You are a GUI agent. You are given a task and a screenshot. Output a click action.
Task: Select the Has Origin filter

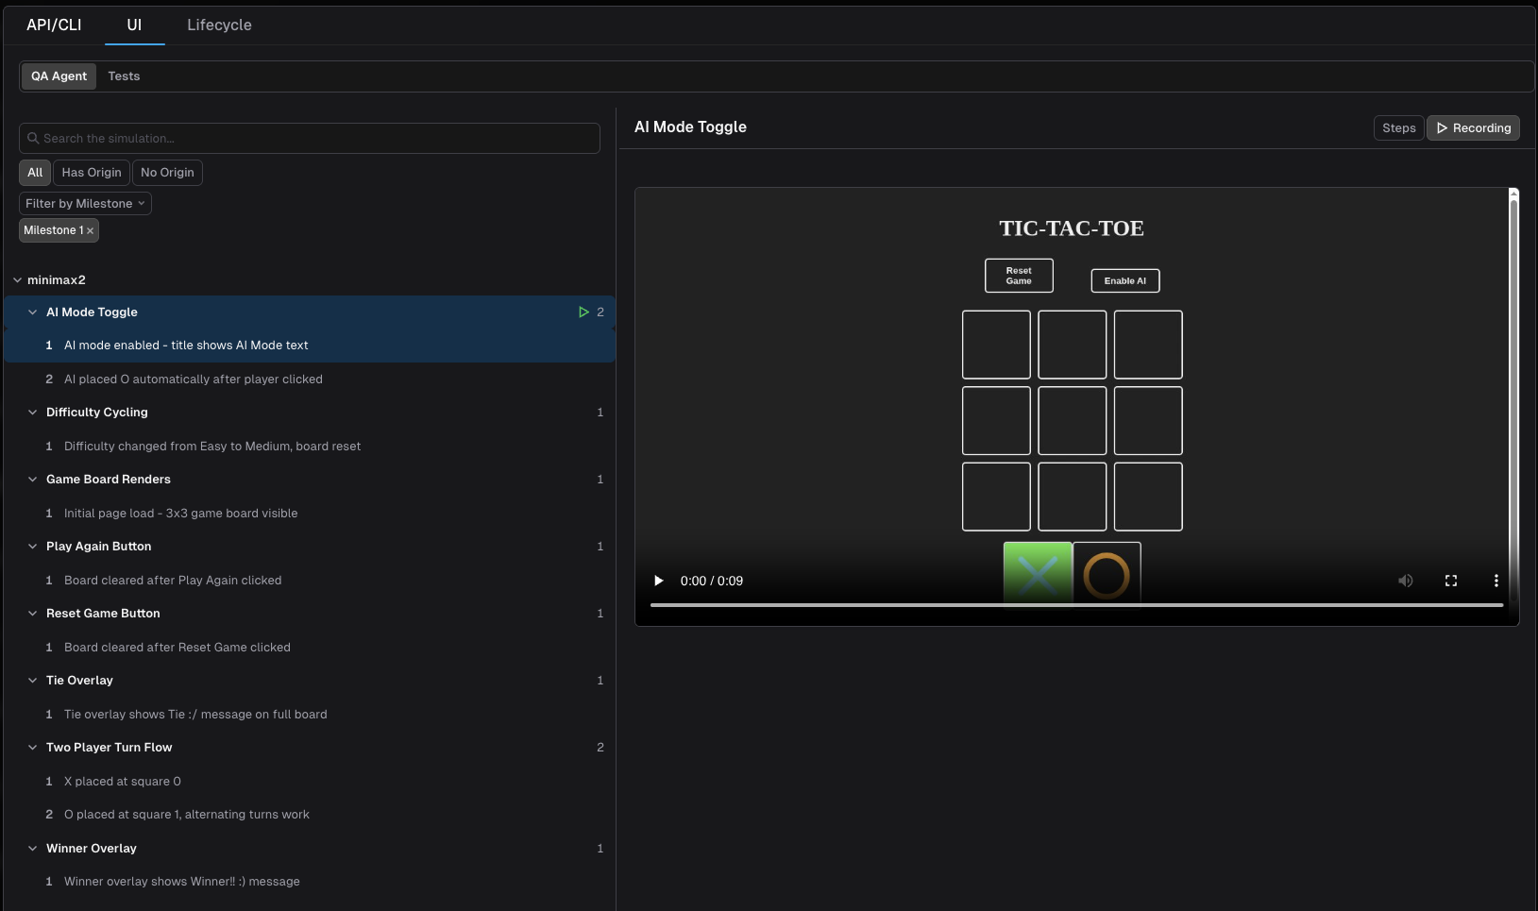(x=92, y=173)
